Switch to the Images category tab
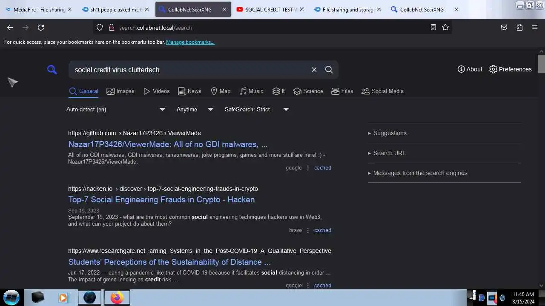545x306 pixels. pyautogui.click(x=120, y=91)
